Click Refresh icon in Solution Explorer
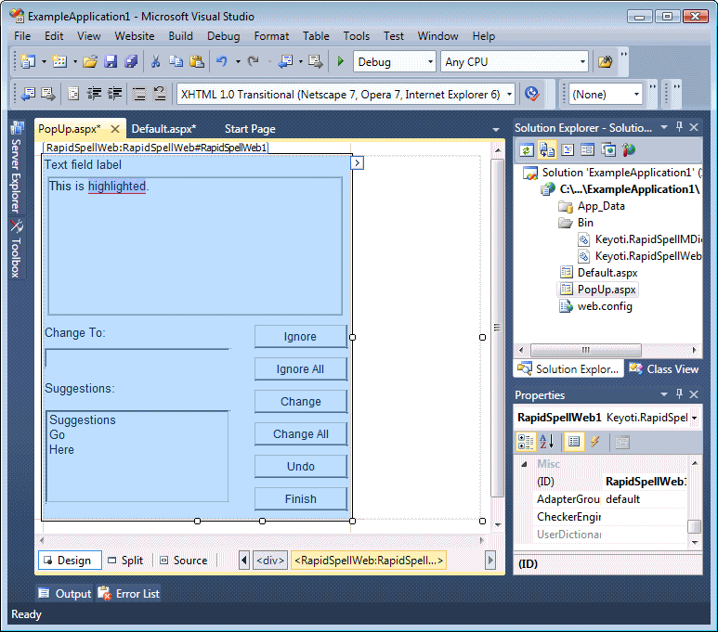 click(527, 150)
